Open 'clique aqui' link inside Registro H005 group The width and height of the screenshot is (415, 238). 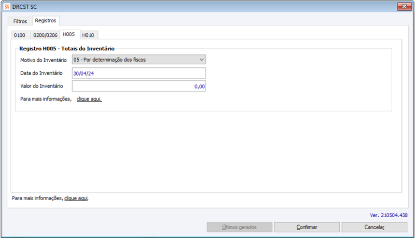click(x=89, y=99)
